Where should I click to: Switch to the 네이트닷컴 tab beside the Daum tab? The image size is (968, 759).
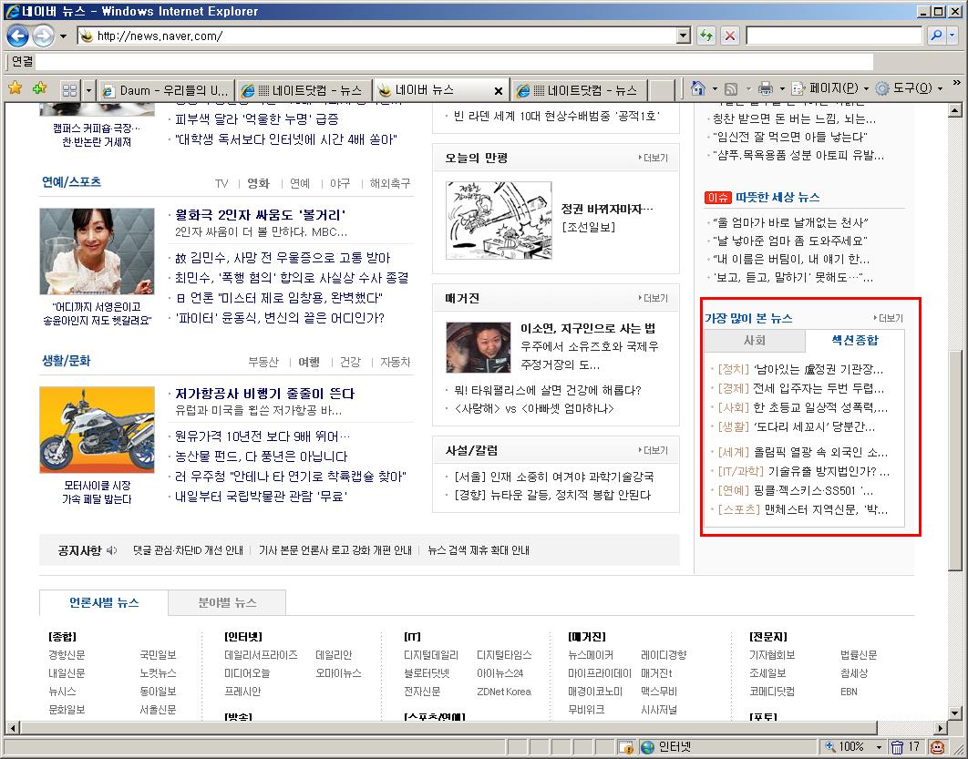pos(304,90)
